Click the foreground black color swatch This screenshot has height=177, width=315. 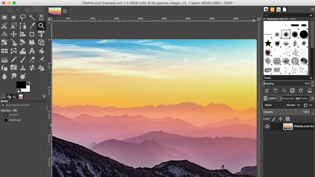pyautogui.click(x=21, y=85)
